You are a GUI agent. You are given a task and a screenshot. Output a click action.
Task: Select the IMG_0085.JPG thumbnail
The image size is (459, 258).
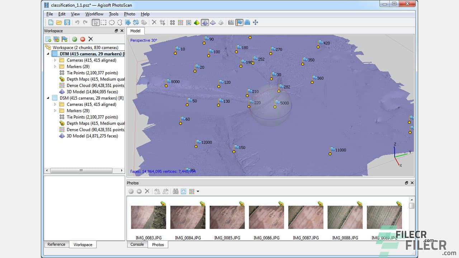(x=227, y=217)
